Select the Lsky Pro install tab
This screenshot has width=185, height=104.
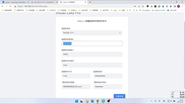click(73, 2)
